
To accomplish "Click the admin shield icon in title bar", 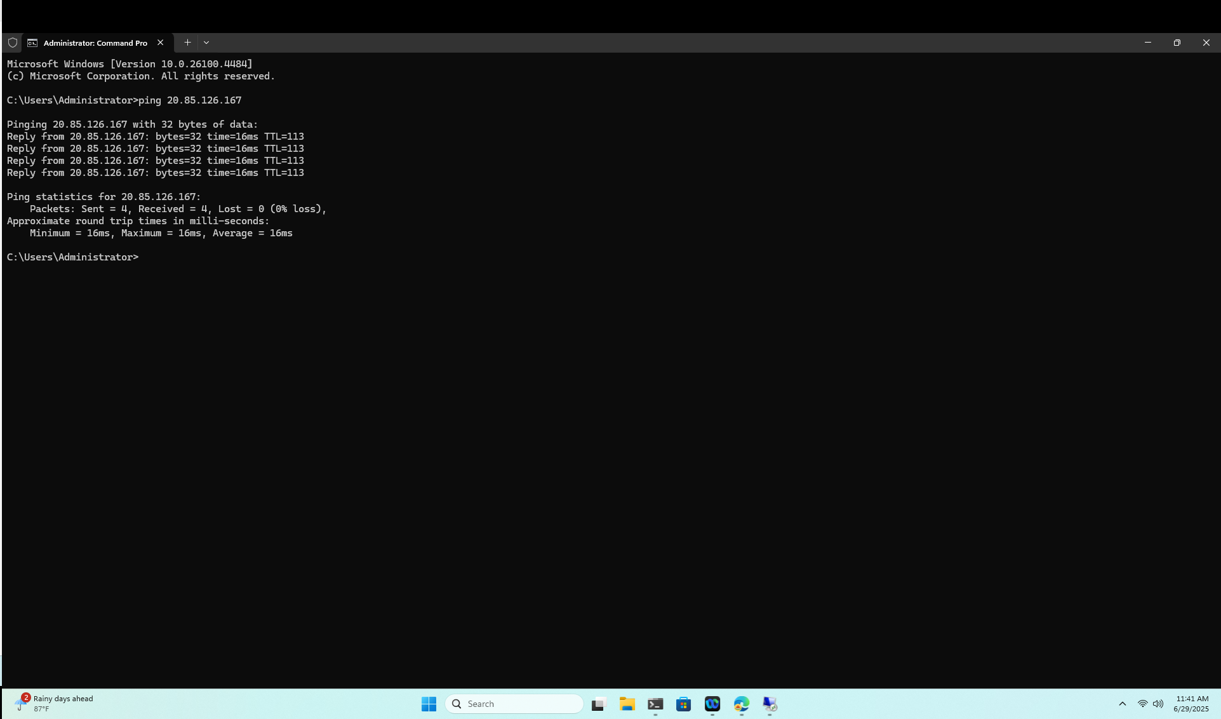I will 13,43.
